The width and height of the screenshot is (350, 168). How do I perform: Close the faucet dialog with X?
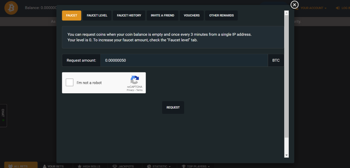click(x=295, y=5)
